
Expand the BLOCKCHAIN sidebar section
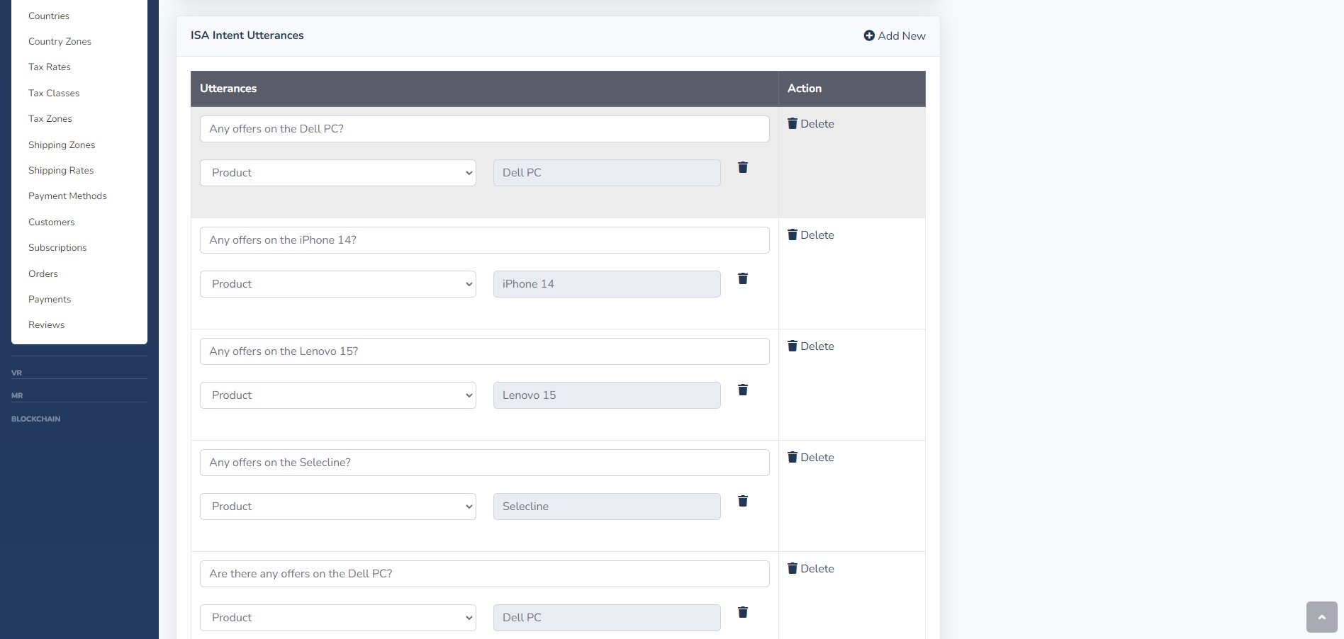click(35, 419)
